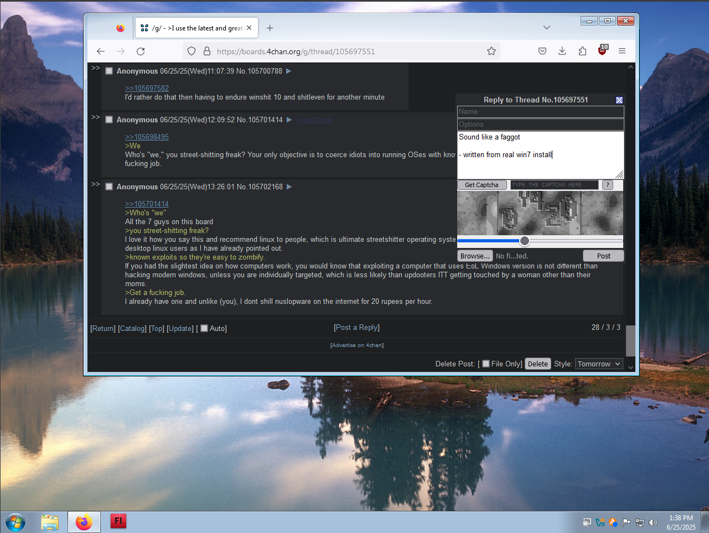Tick the checkbox for post No.105702168
Viewport: 709px width, 533px height.
tap(109, 187)
